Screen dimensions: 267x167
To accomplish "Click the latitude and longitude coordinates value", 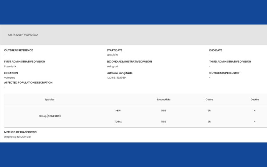I will (116, 78).
